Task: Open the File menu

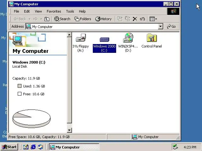Action: coord(16,11)
